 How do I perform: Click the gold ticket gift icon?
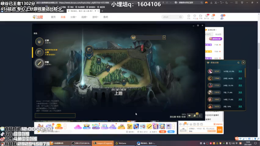(149, 126)
